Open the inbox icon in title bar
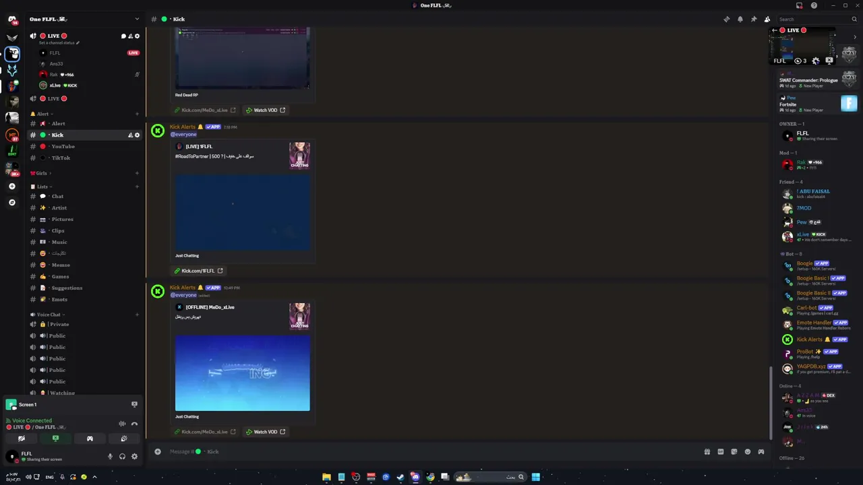Image resolution: width=863 pixels, height=485 pixels. pos(799,5)
